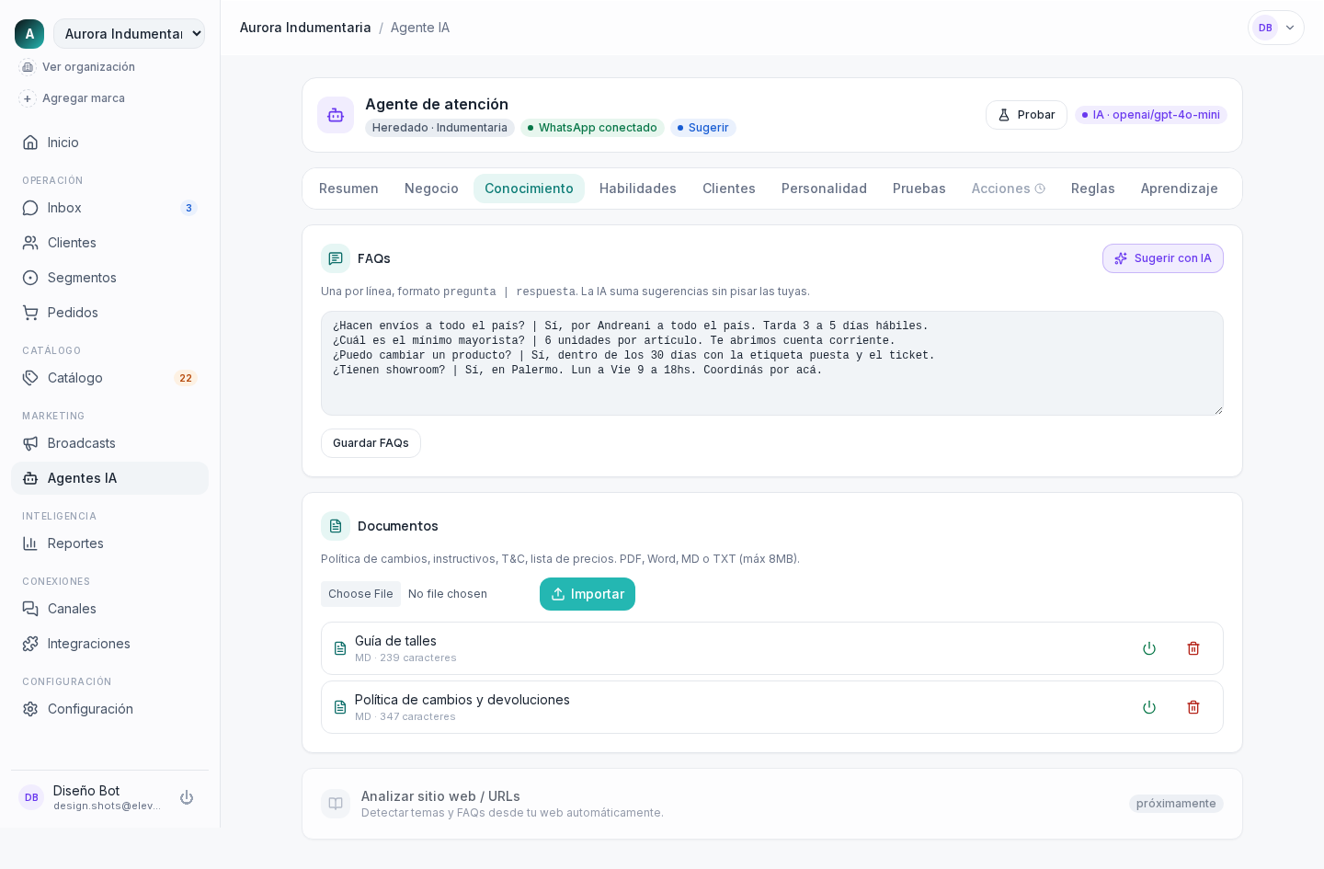Click Guardar FAQs button
The height and width of the screenshot is (869, 1324).
click(x=371, y=443)
